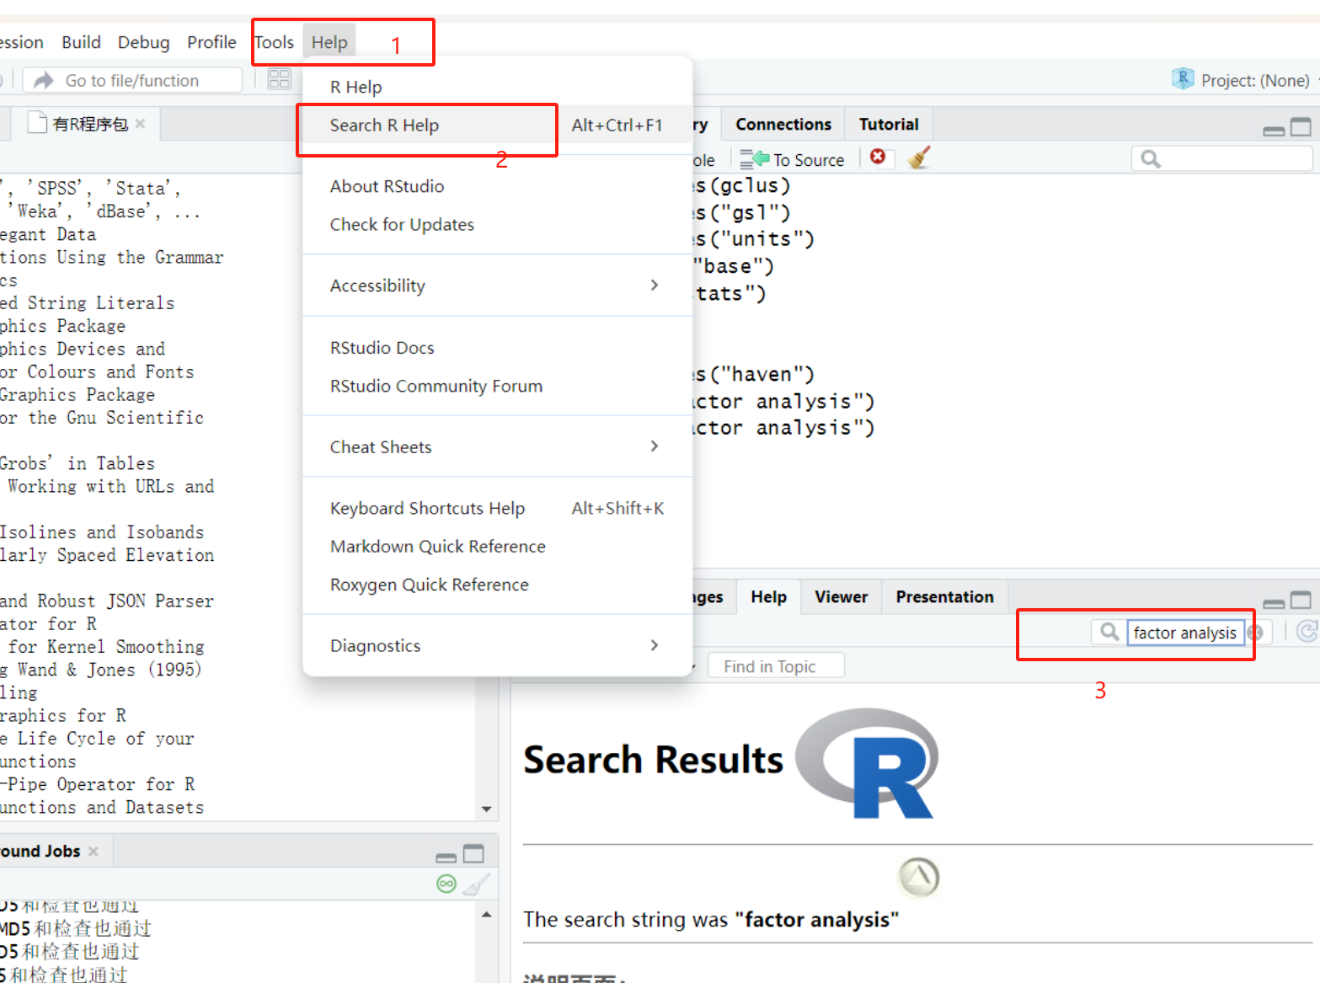Click the R logo in Search Results
Viewport: 1320px width, 983px height.
pyautogui.click(x=868, y=763)
